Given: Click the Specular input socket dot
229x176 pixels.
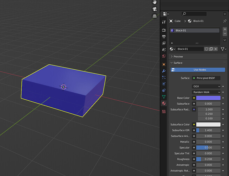Looking at the screenshot, I should (194, 147).
